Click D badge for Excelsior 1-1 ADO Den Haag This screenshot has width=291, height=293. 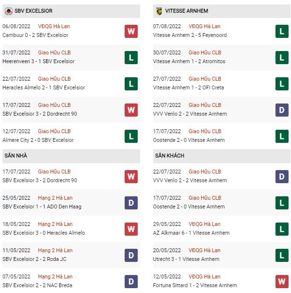pos(131,203)
